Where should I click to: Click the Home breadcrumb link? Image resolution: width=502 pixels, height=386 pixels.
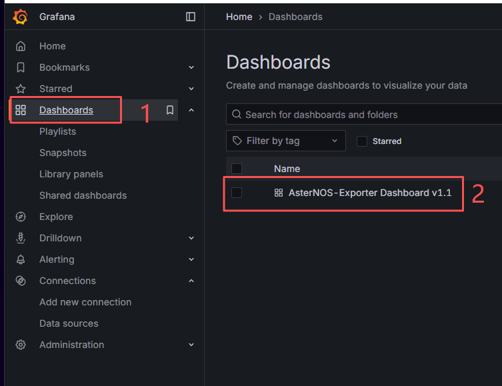[x=239, y=17]
